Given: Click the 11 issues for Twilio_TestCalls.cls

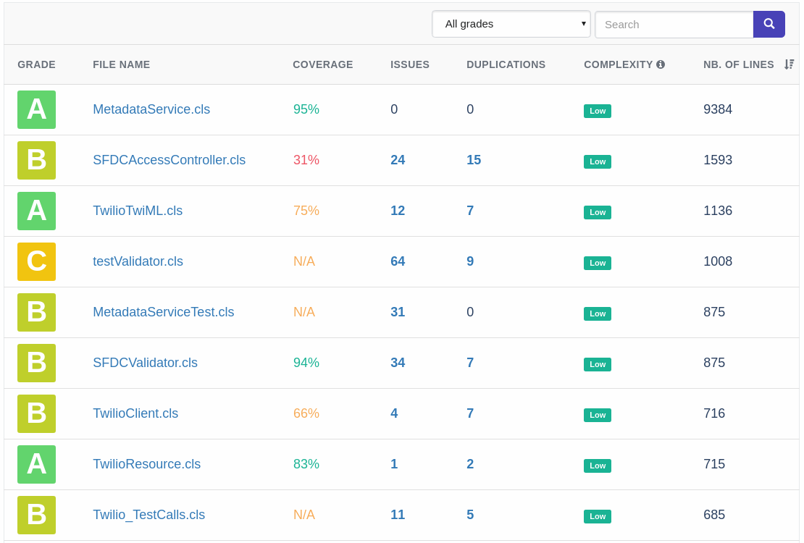Looking at the screenshot, I should (398, 515).
